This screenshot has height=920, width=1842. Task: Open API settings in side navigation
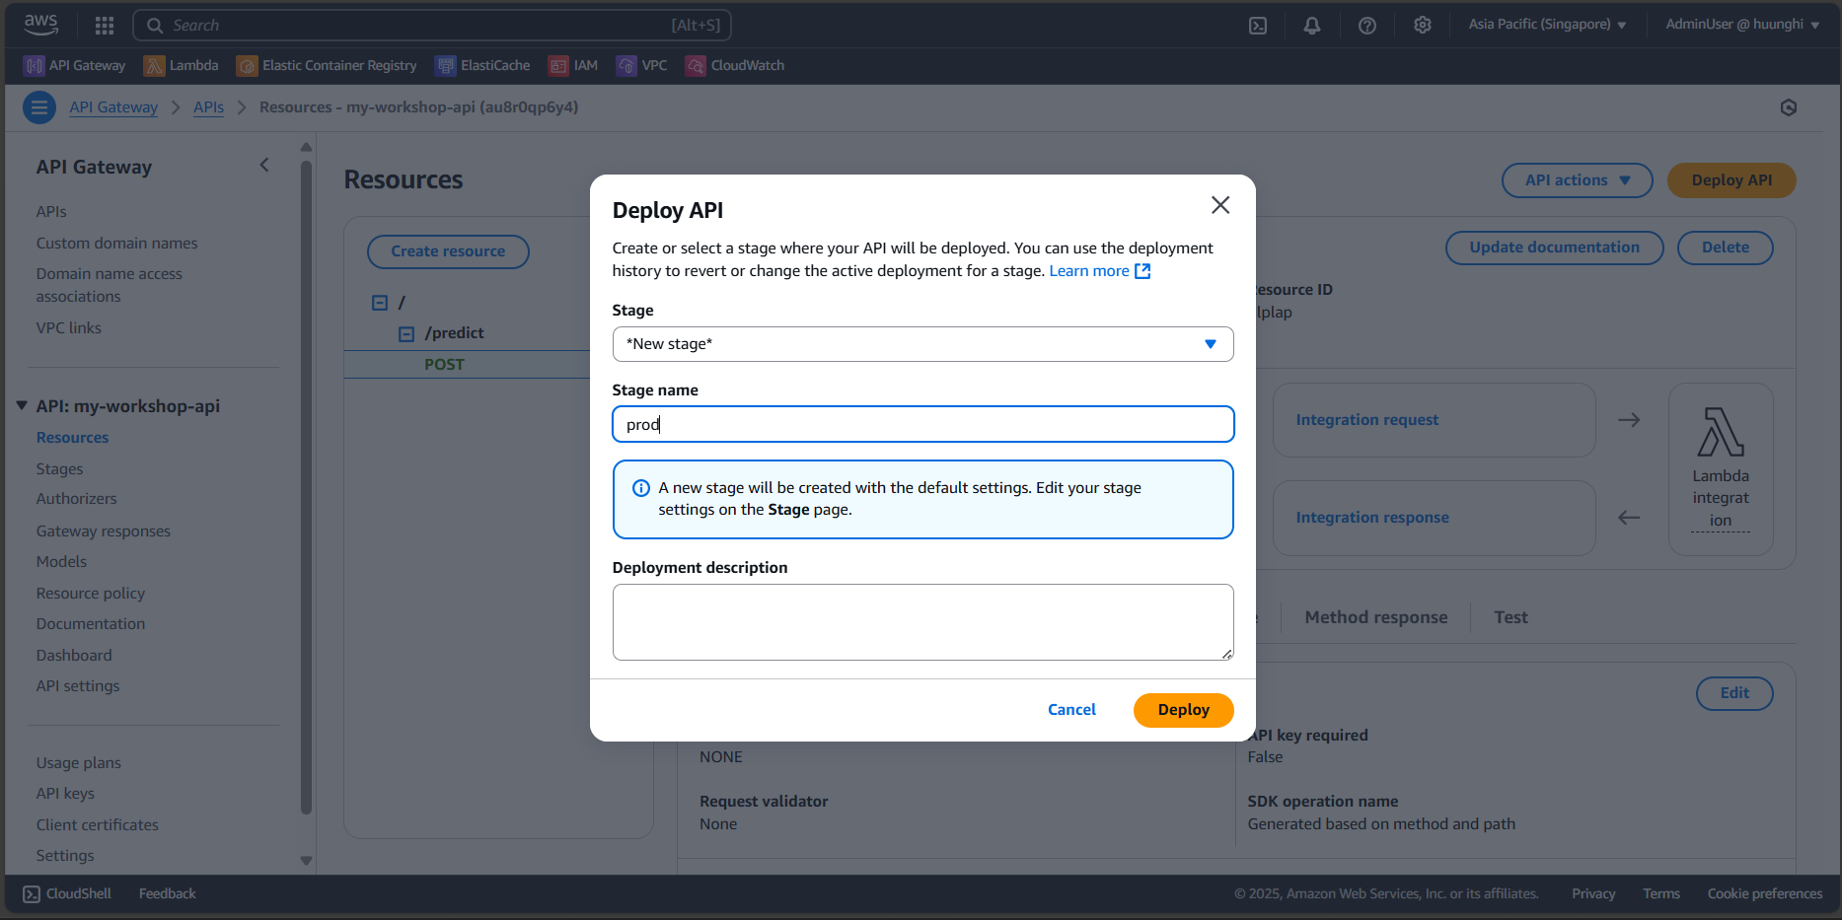78,686
